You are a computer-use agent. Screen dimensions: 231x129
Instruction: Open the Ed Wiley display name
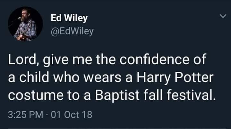[69, 18]
